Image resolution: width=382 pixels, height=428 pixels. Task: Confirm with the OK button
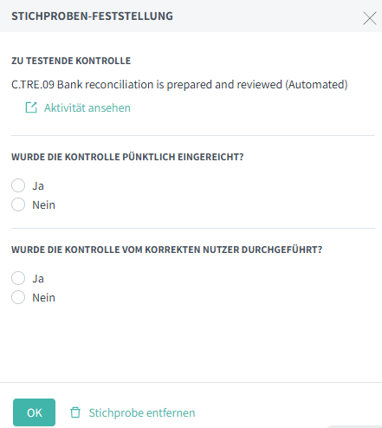[34, 412]
